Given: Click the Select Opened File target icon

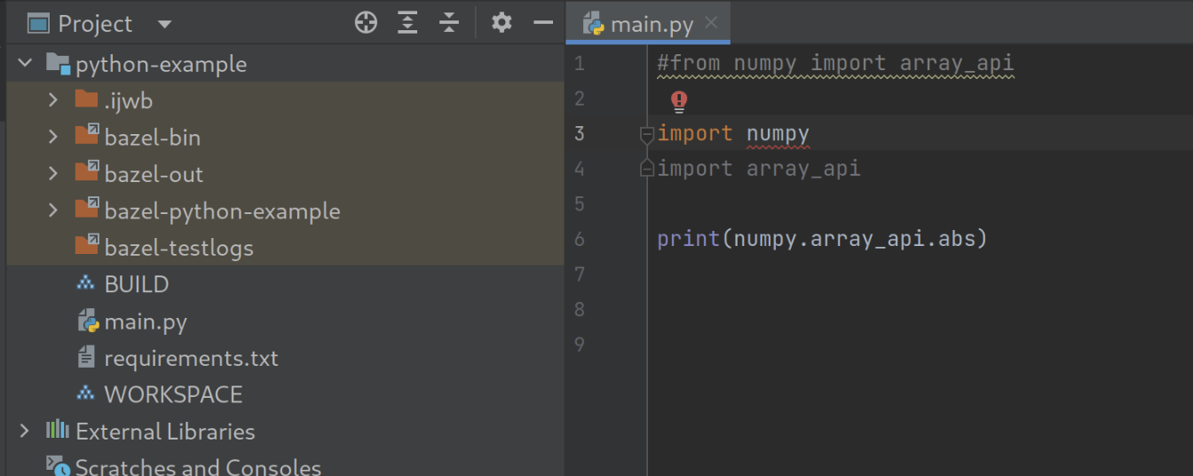Looking at the screenshot, I should coord(366,23).
